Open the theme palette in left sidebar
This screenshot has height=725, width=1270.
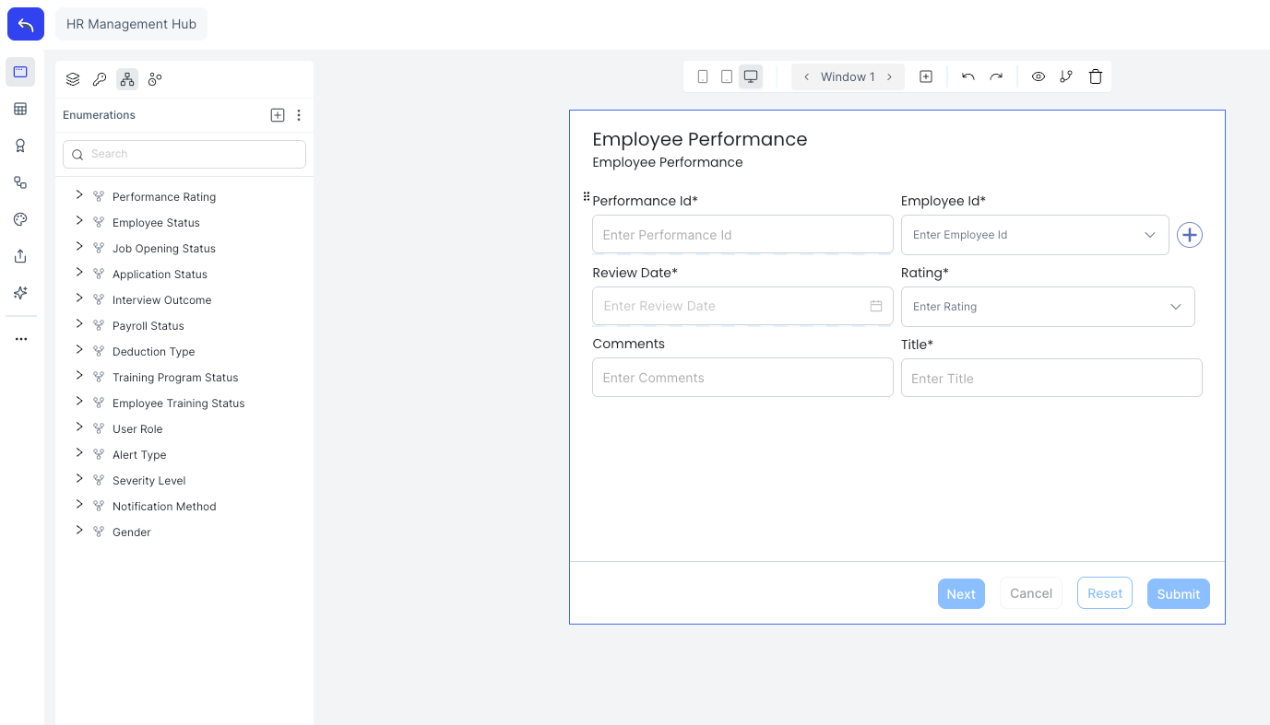click(20, 219)
